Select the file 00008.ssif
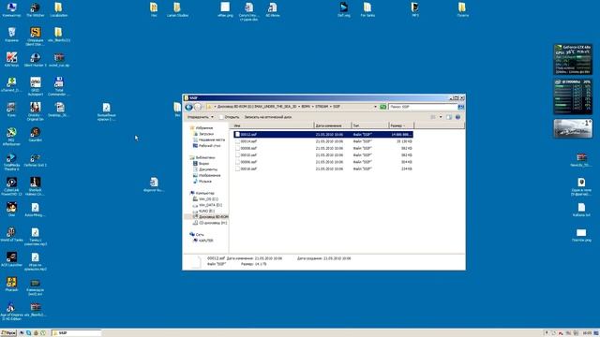Viewport: 600px width, 337px height. point(323,148)
